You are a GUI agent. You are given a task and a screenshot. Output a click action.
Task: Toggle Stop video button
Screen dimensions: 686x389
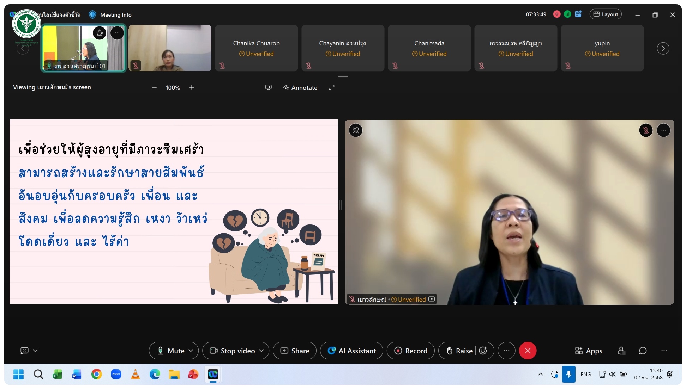tap(233, 351)
